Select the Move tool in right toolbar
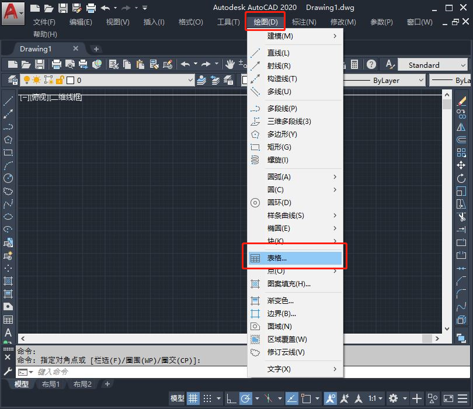This screenshot has width=473, height=409. (x=461, y=165)
